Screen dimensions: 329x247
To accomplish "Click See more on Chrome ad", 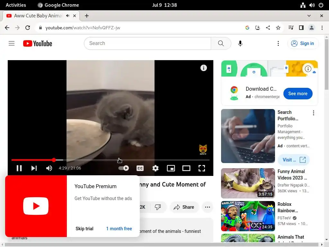I will 298,94.
